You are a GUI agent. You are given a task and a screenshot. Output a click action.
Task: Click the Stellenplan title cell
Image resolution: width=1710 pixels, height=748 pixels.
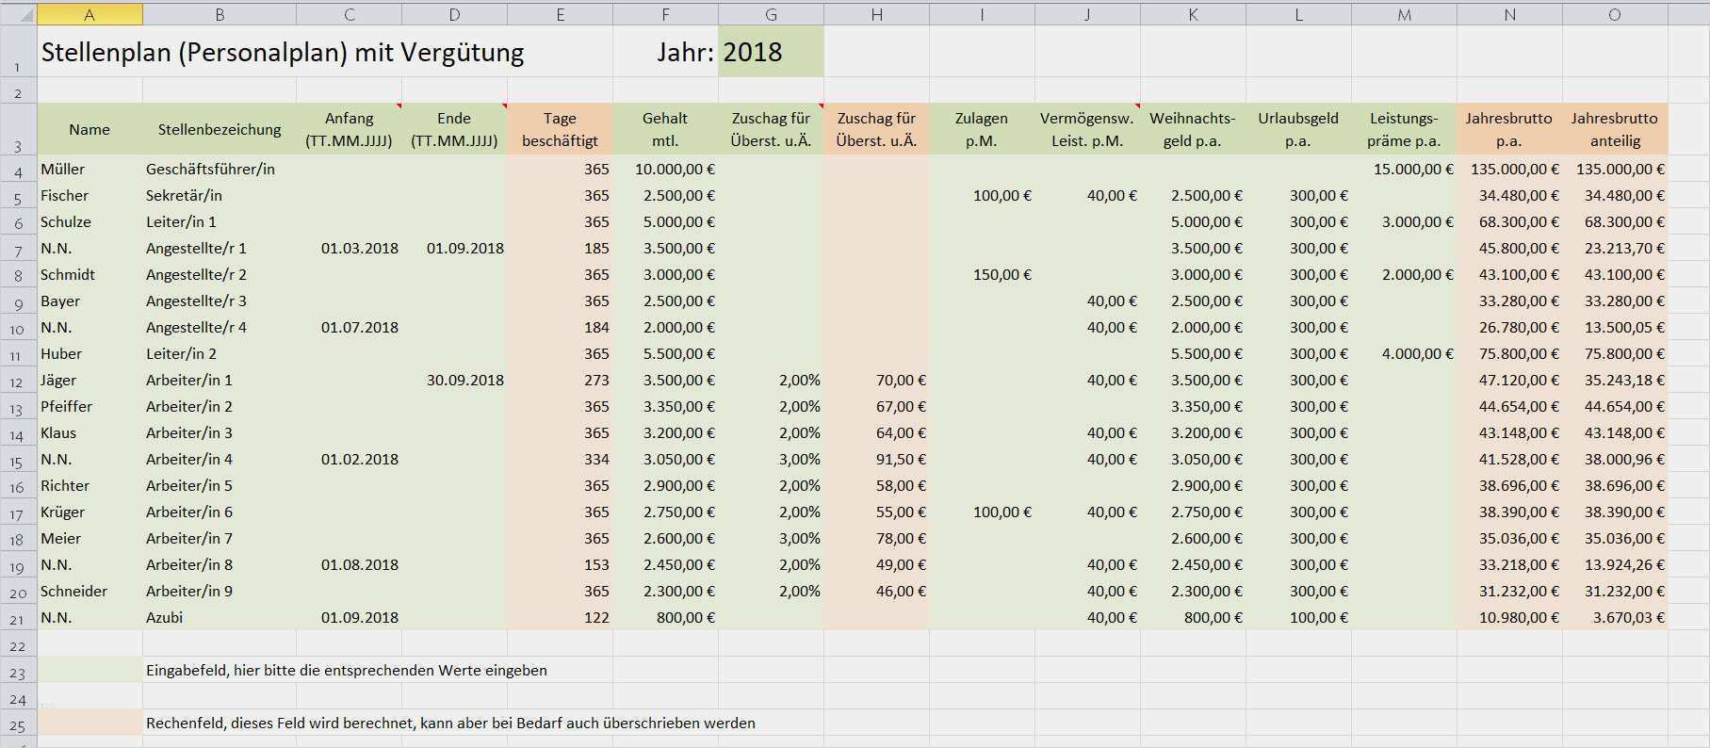(x=283, y=52)
